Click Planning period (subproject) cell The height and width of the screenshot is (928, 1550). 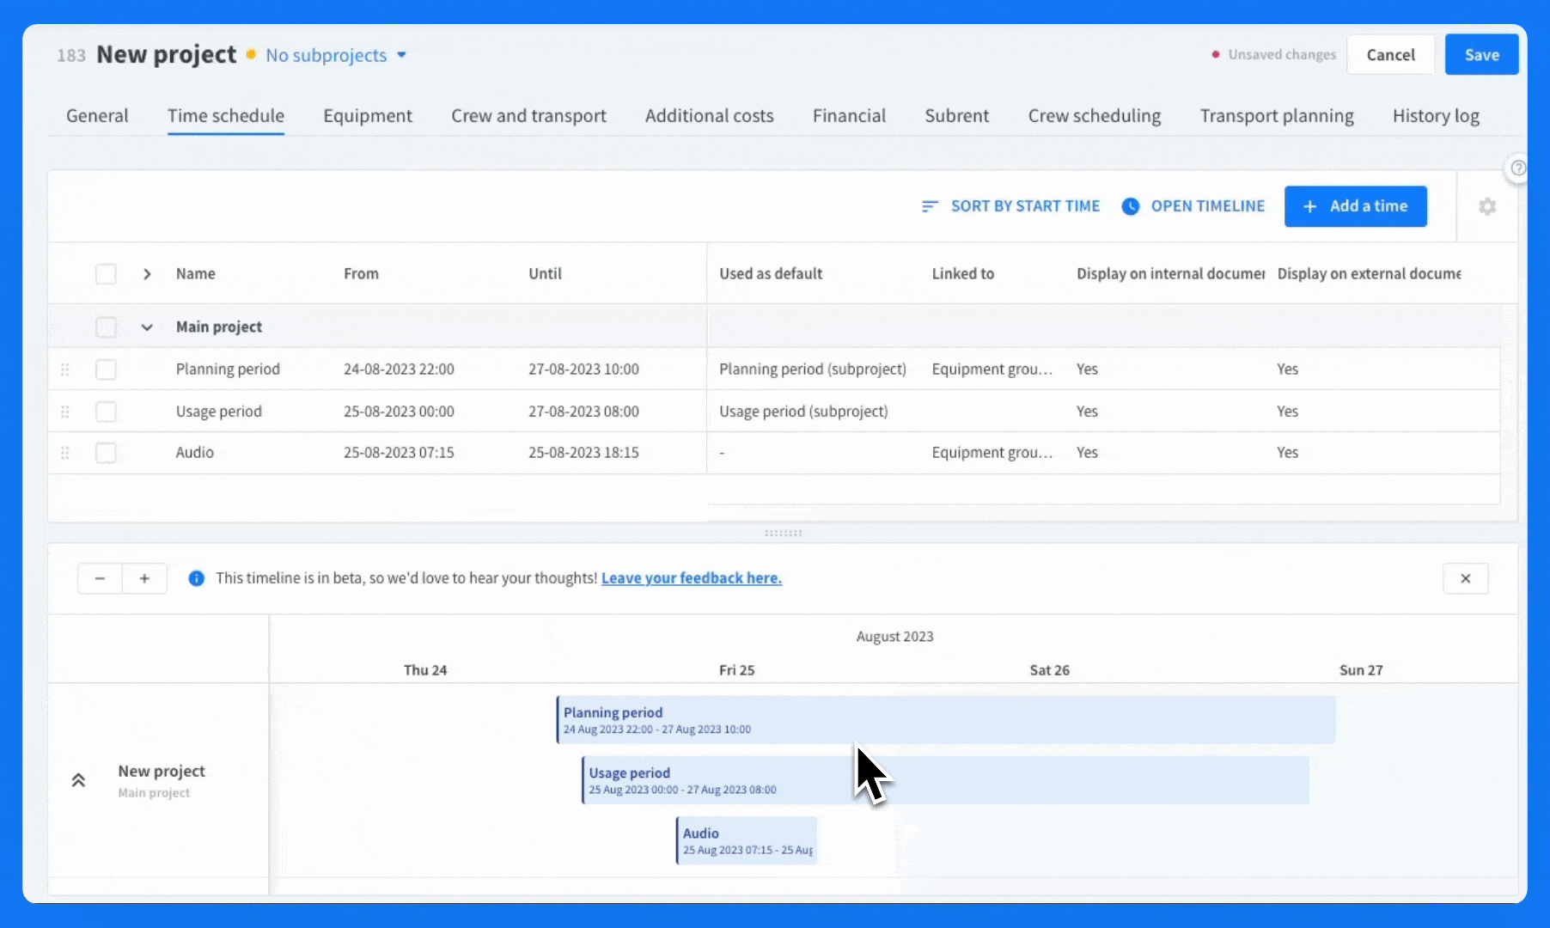coord(813,369)
